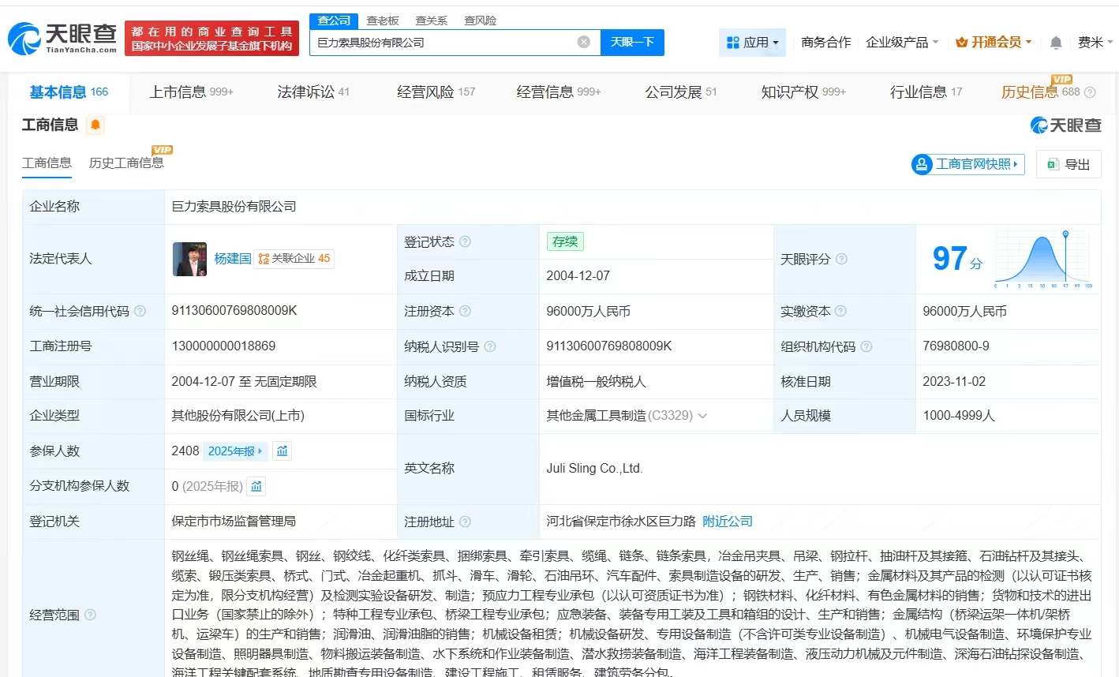The width and height of the screenshot is (1119, 677).
Task: Open the 费米 account menu
Action: coord(1095,43)
